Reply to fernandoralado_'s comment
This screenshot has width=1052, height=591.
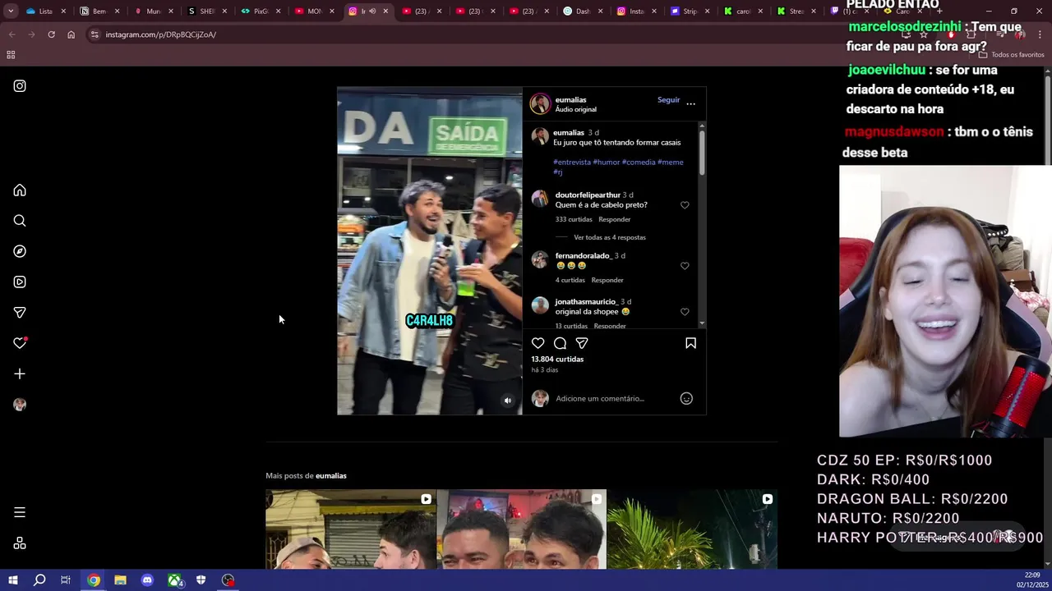607,280
